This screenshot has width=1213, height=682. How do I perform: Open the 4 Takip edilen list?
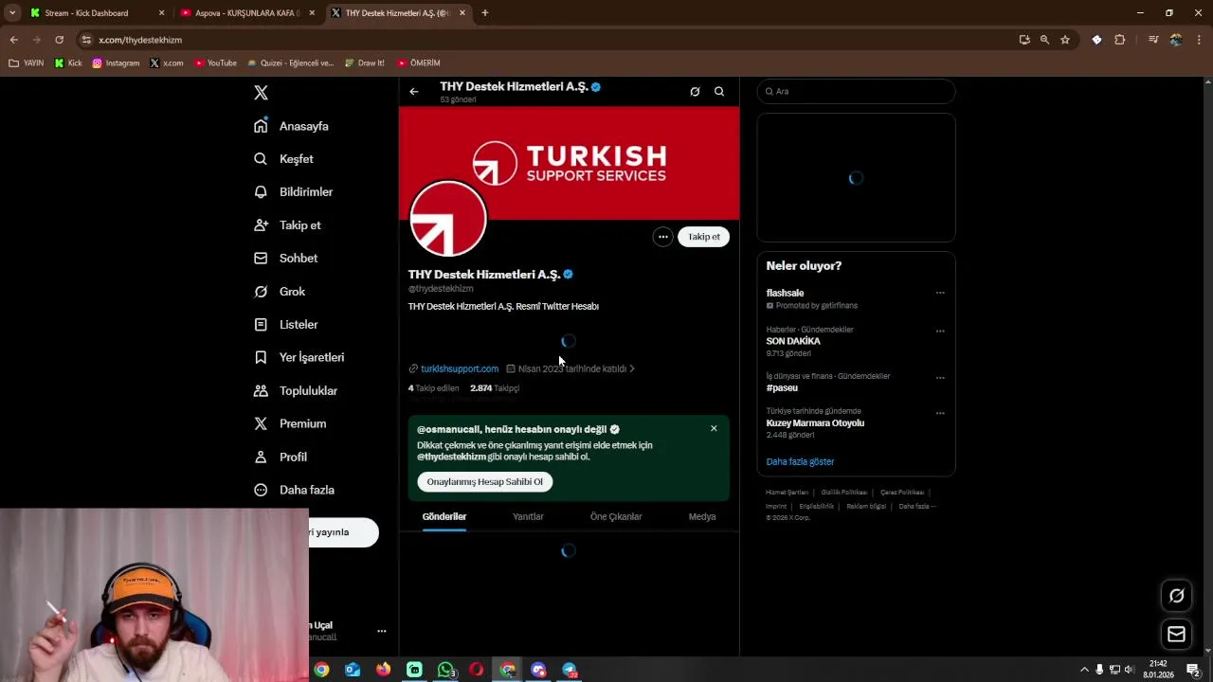pyautogui.click(x=433, y=388)
